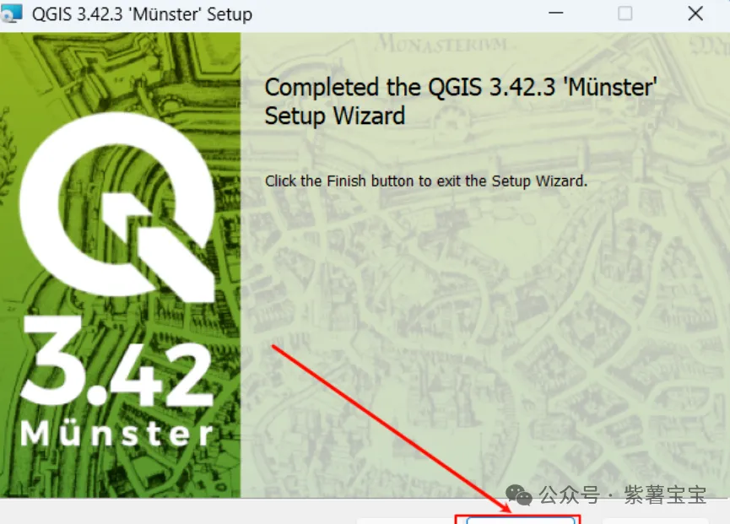Click the partially visible Back button
Screen dimensions: 730x524
tap(404, 521)
